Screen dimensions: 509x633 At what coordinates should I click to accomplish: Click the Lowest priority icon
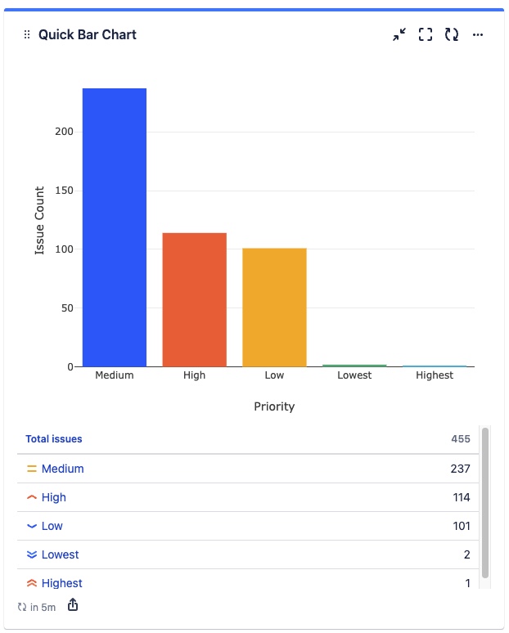32,554
